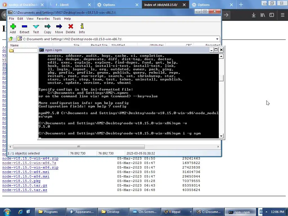Open the Help menu in 7-Zip

click(67, 19)
